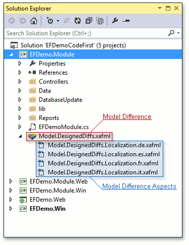
Task: Click the solution icon next to EFDemoCodeFirst
Action: 14,45
